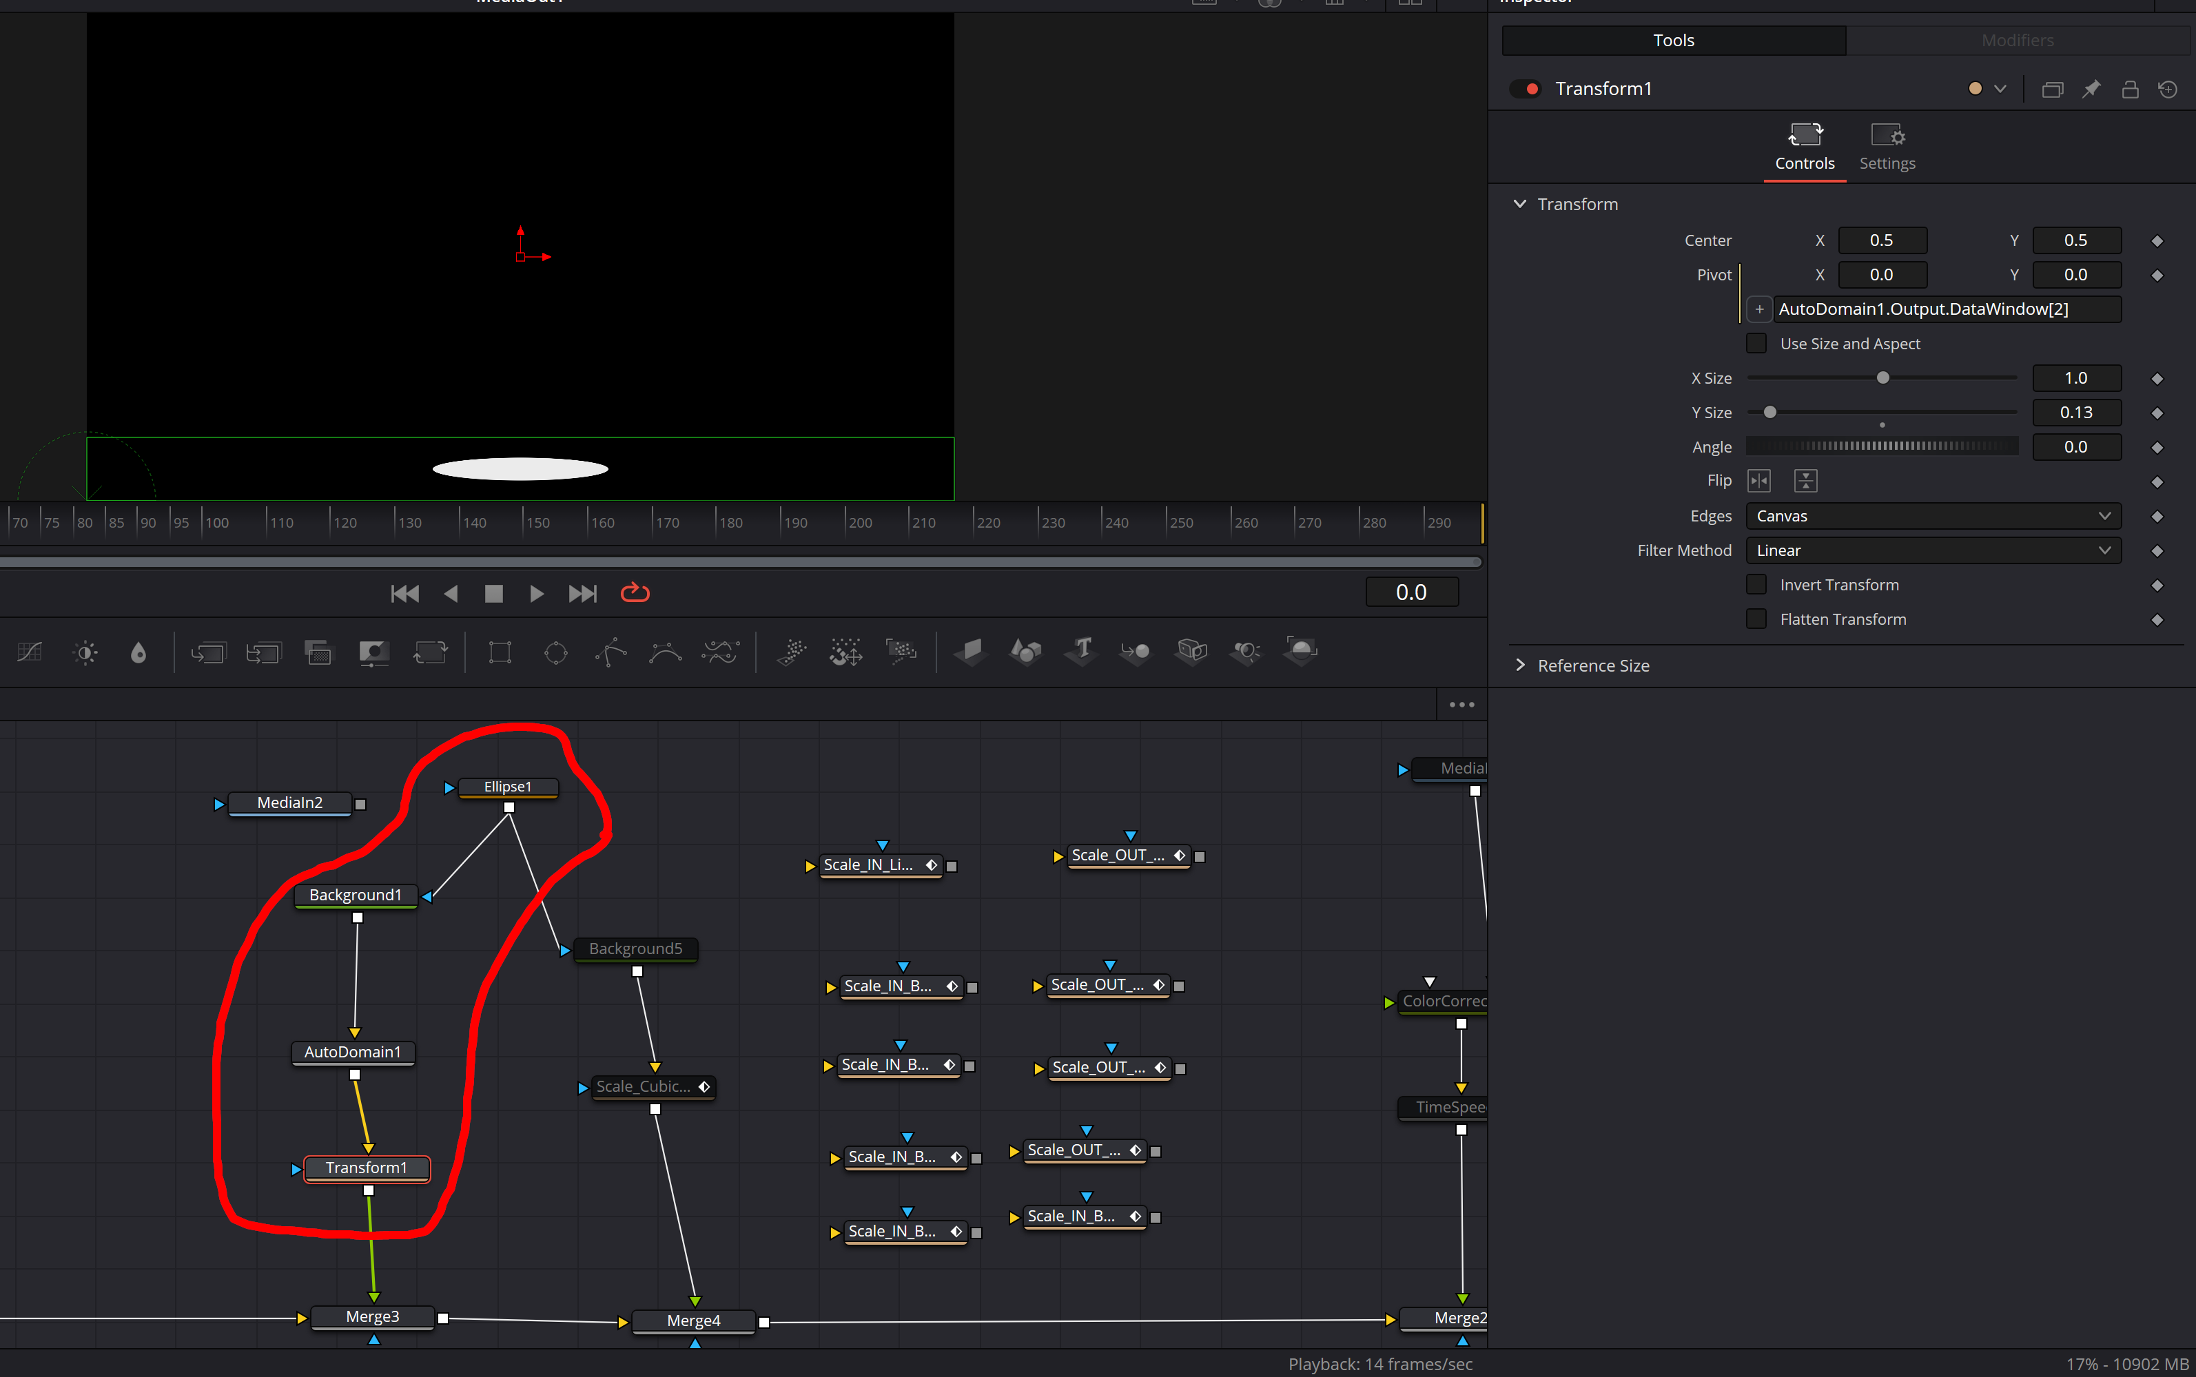This screenshot has width=2196, height=1377.
Task: Check the Invert Transform option
Action: [1756, 585]
